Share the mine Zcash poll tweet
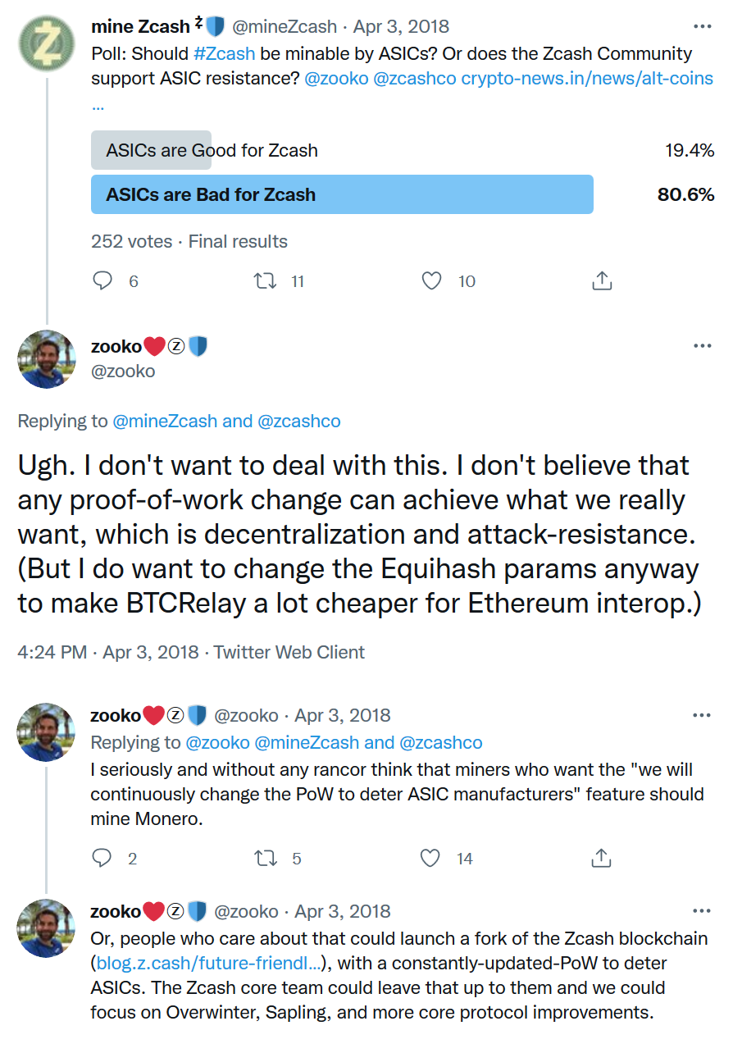 602,281
